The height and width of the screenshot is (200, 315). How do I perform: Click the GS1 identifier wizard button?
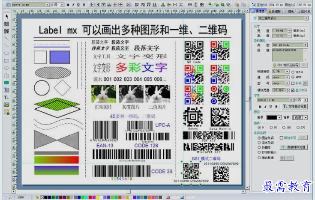(x=286, y=65)
